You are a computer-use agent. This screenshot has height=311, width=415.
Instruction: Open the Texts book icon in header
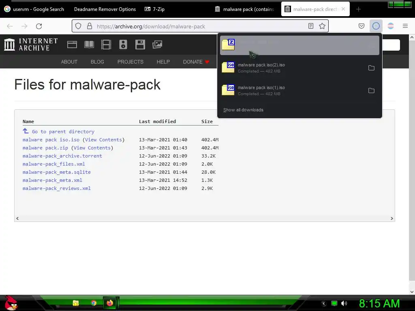pos(89,45)
